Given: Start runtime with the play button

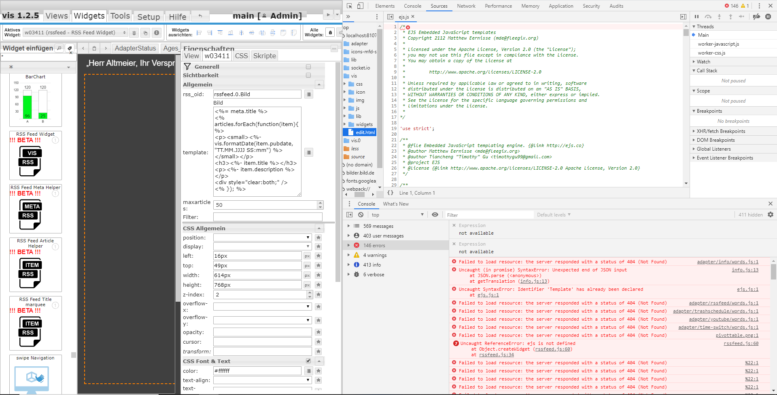Looking at the screenshot, I should pos(328,15).
